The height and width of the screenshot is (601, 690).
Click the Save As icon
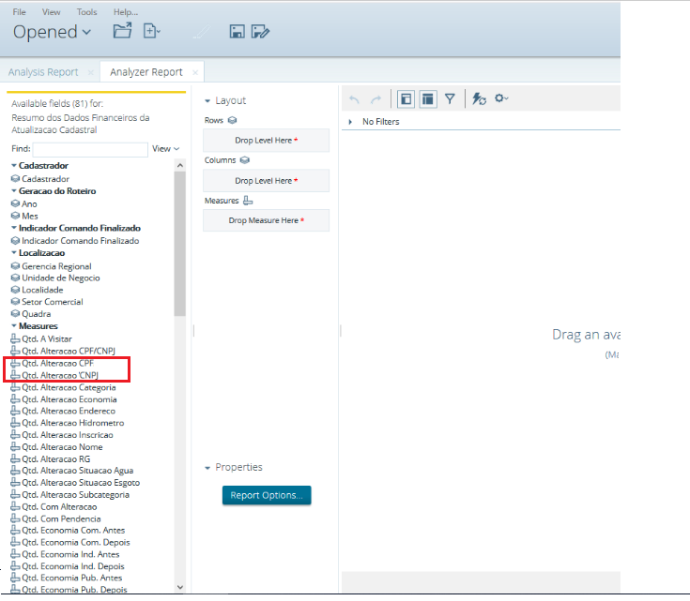pos(261,32)
